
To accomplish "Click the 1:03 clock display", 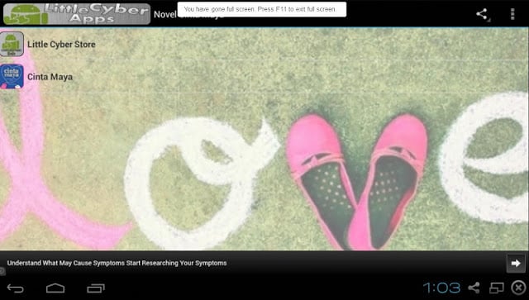I will tap(441, 288).
